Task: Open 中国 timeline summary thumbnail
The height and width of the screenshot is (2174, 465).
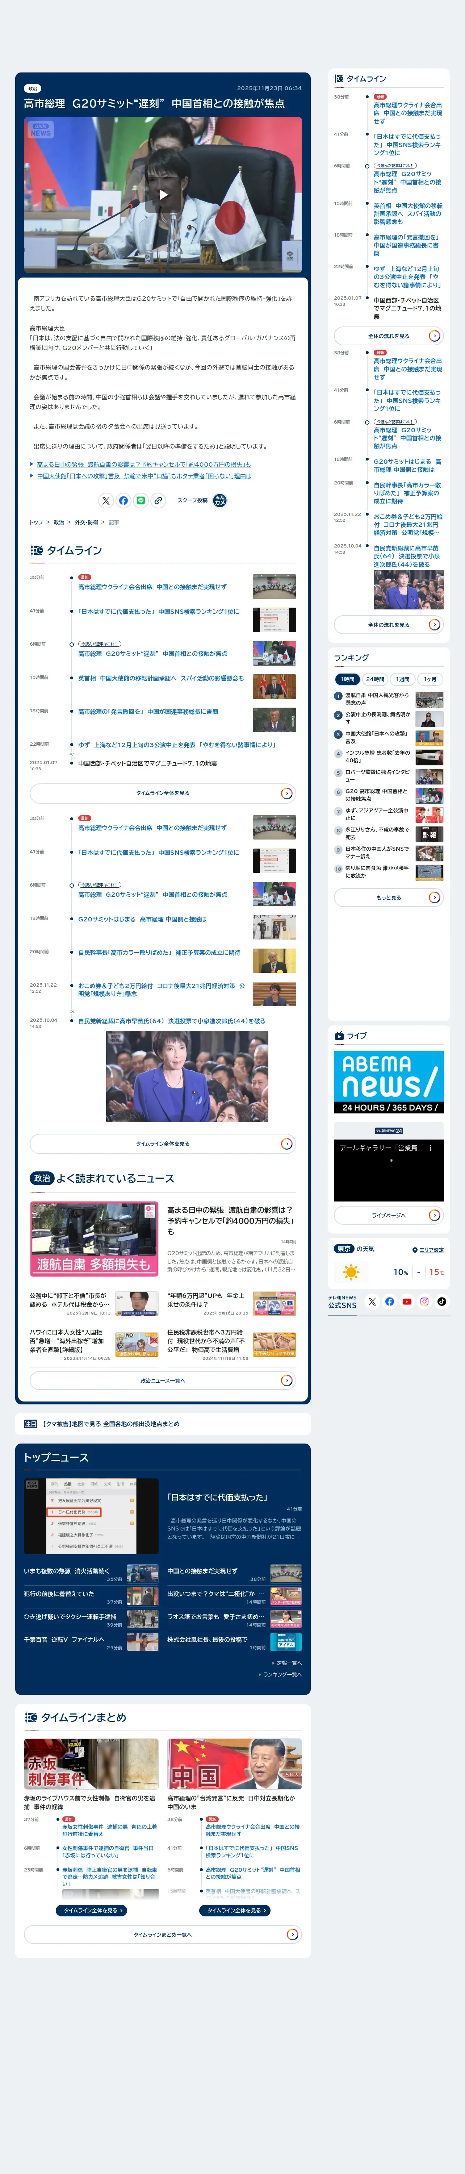Action: pyautogui.click(x=235, y=1764)
